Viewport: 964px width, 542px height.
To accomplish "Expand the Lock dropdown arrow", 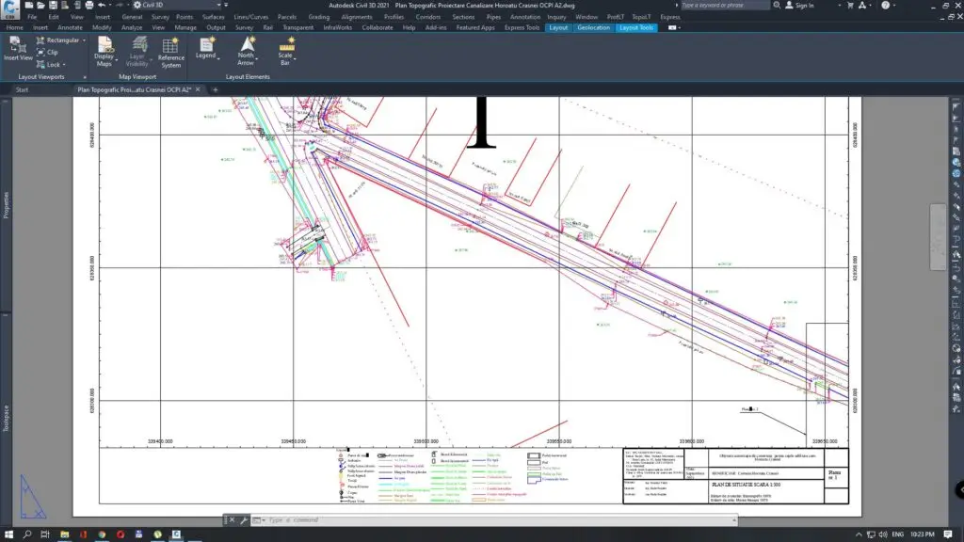I will (x=64, y=65).
